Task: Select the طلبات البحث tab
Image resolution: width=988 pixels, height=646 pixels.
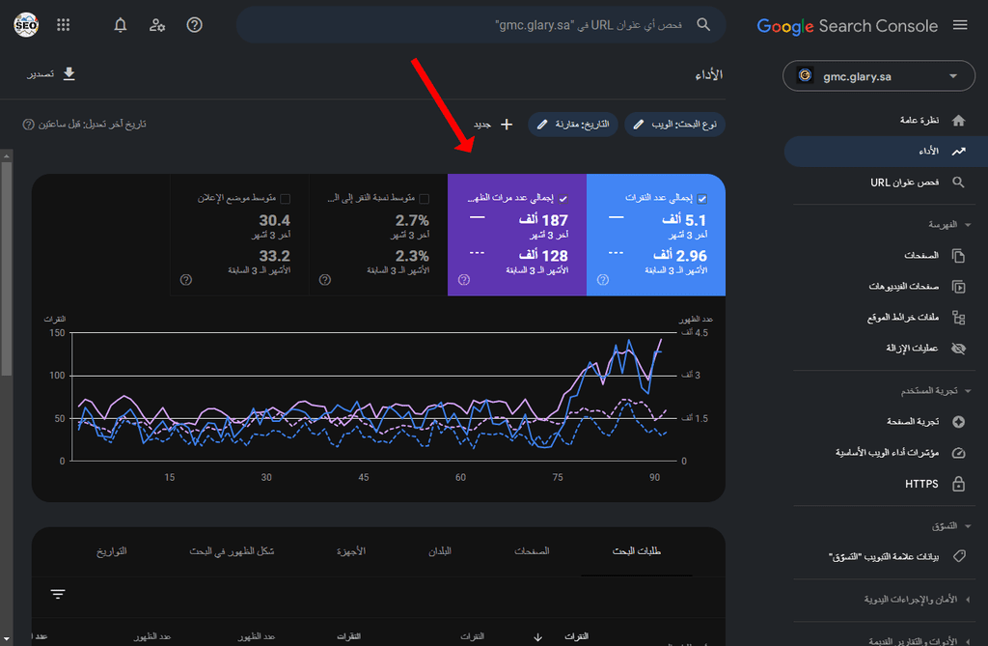Action: [637, 551]
